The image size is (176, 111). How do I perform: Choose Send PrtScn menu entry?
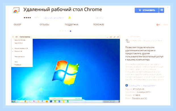(x=19, y=43)
